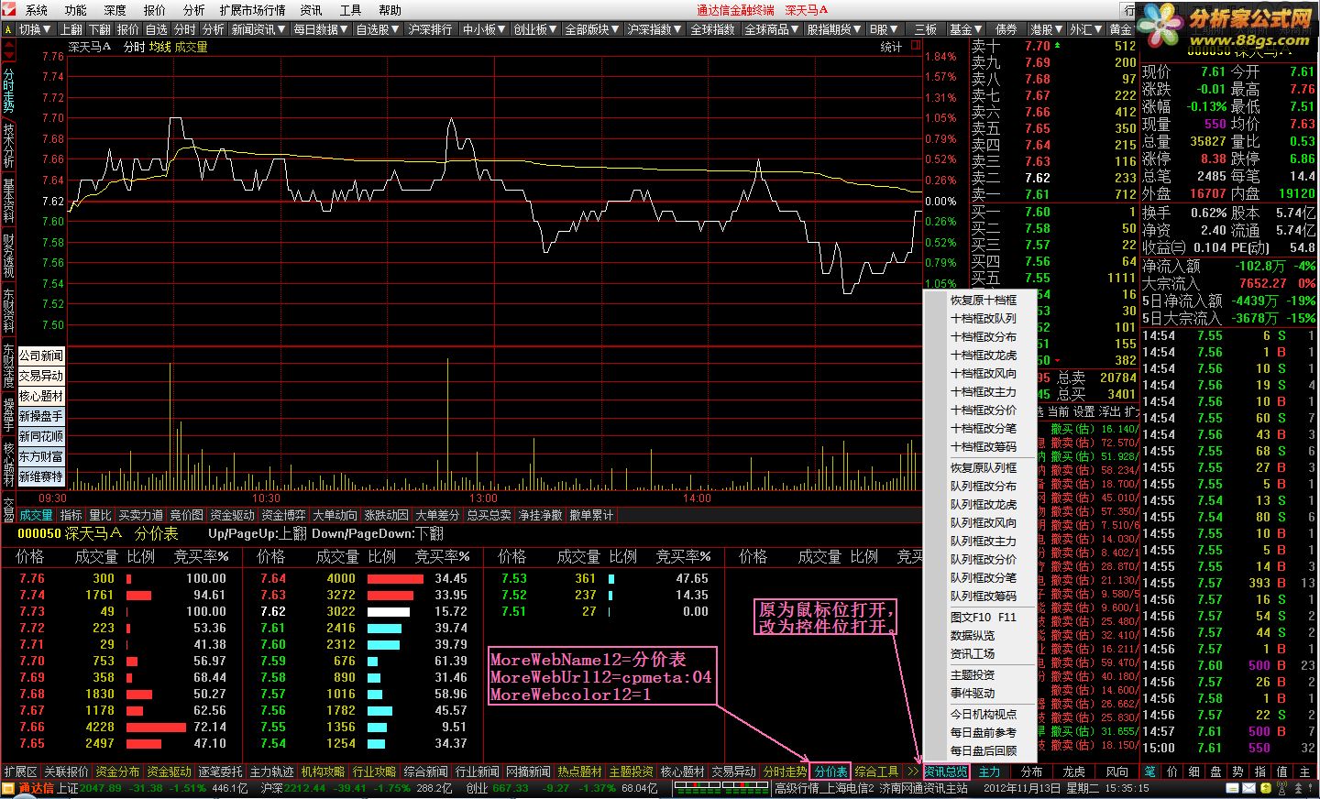Click the 核心题材 side button on the chart
The width and height of the screenshot is (1320, 799).
41,396
